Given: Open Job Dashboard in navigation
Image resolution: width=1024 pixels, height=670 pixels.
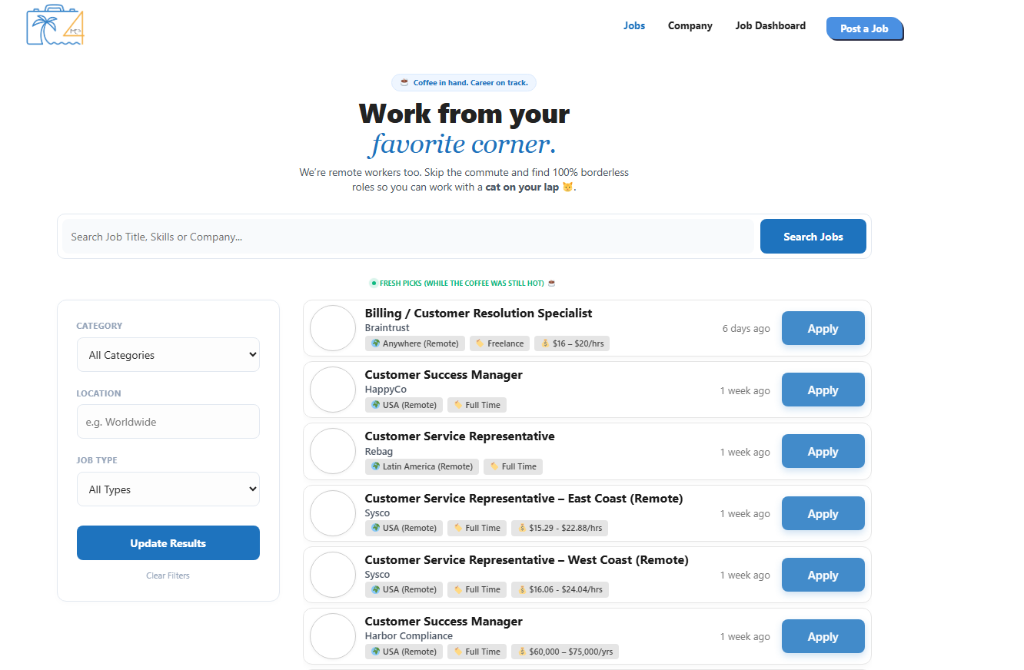Looking at the screenshot, I should [x=770, y=26].
